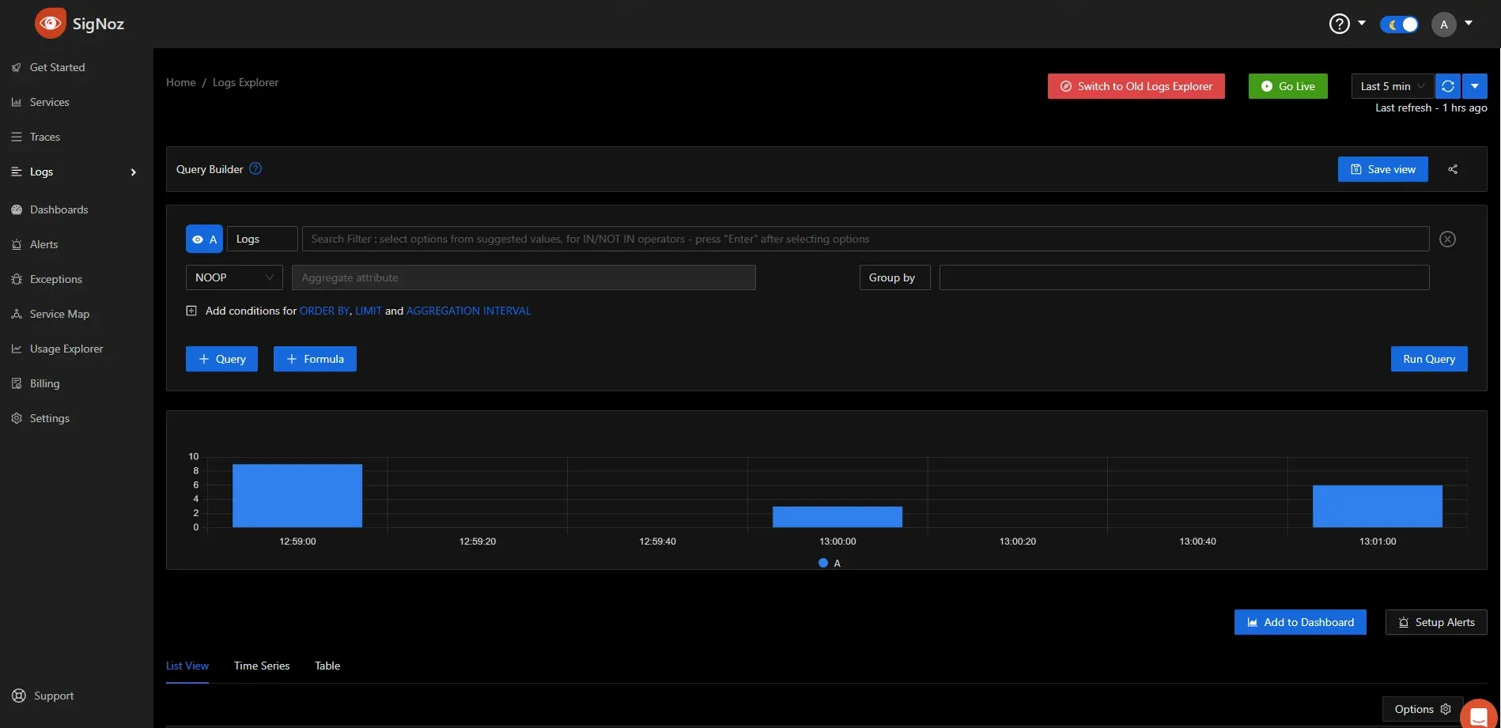Viewport: 1501px width, 728px height.
Task: Open the help question-mark menu
Action: (x=1339, y=24)
